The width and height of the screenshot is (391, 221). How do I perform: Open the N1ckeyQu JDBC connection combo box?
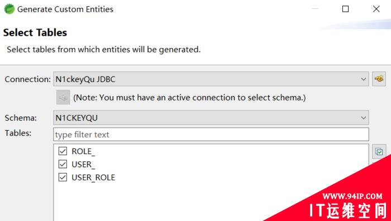pyautogui.click(x=211, y=79)
